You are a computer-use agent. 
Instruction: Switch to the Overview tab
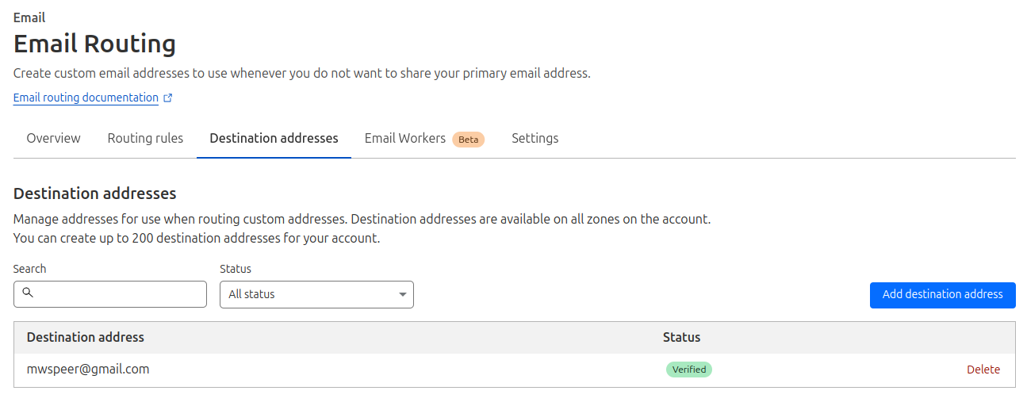[53, 139]
